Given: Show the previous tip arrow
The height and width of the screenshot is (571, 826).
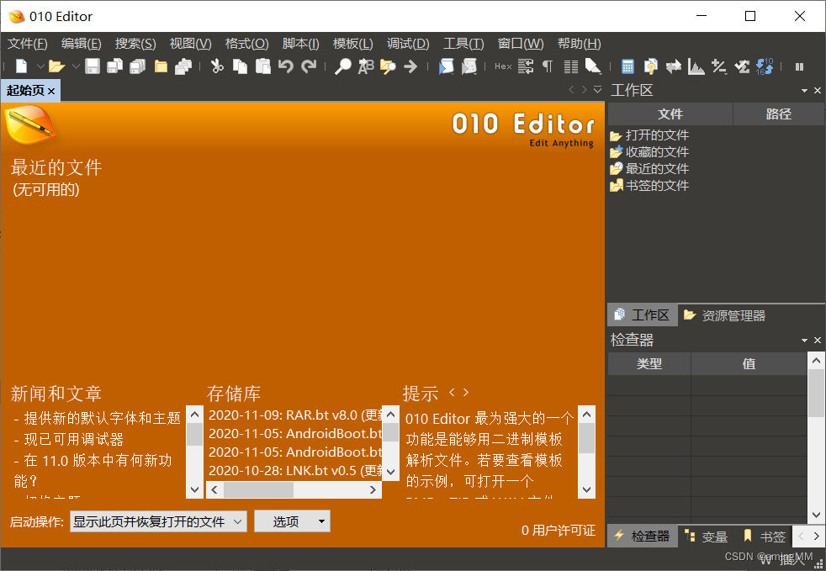Looking at the screenshot, I should click(452, 393).
